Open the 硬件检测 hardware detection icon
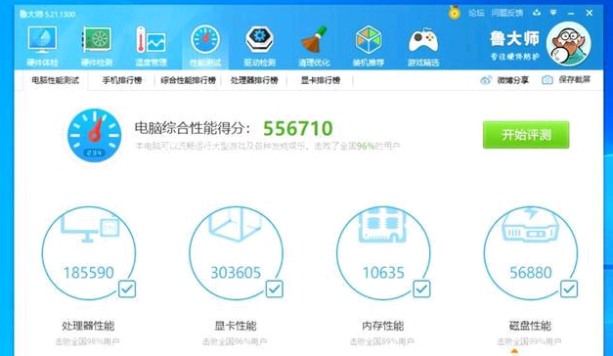This screenshot has width=613, height=356. point(97,40)
